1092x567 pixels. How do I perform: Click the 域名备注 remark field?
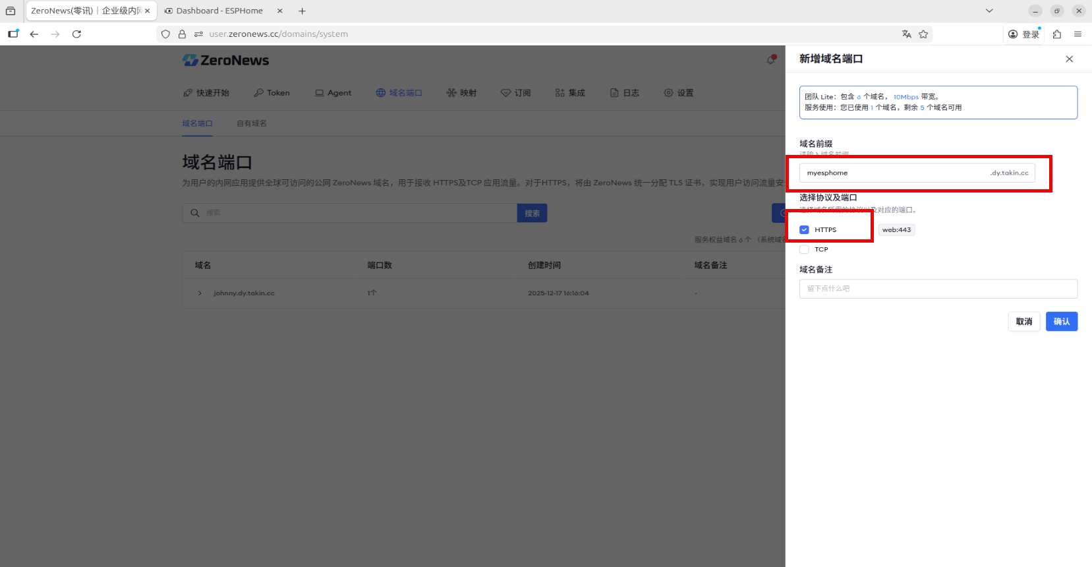pos(938,289)
